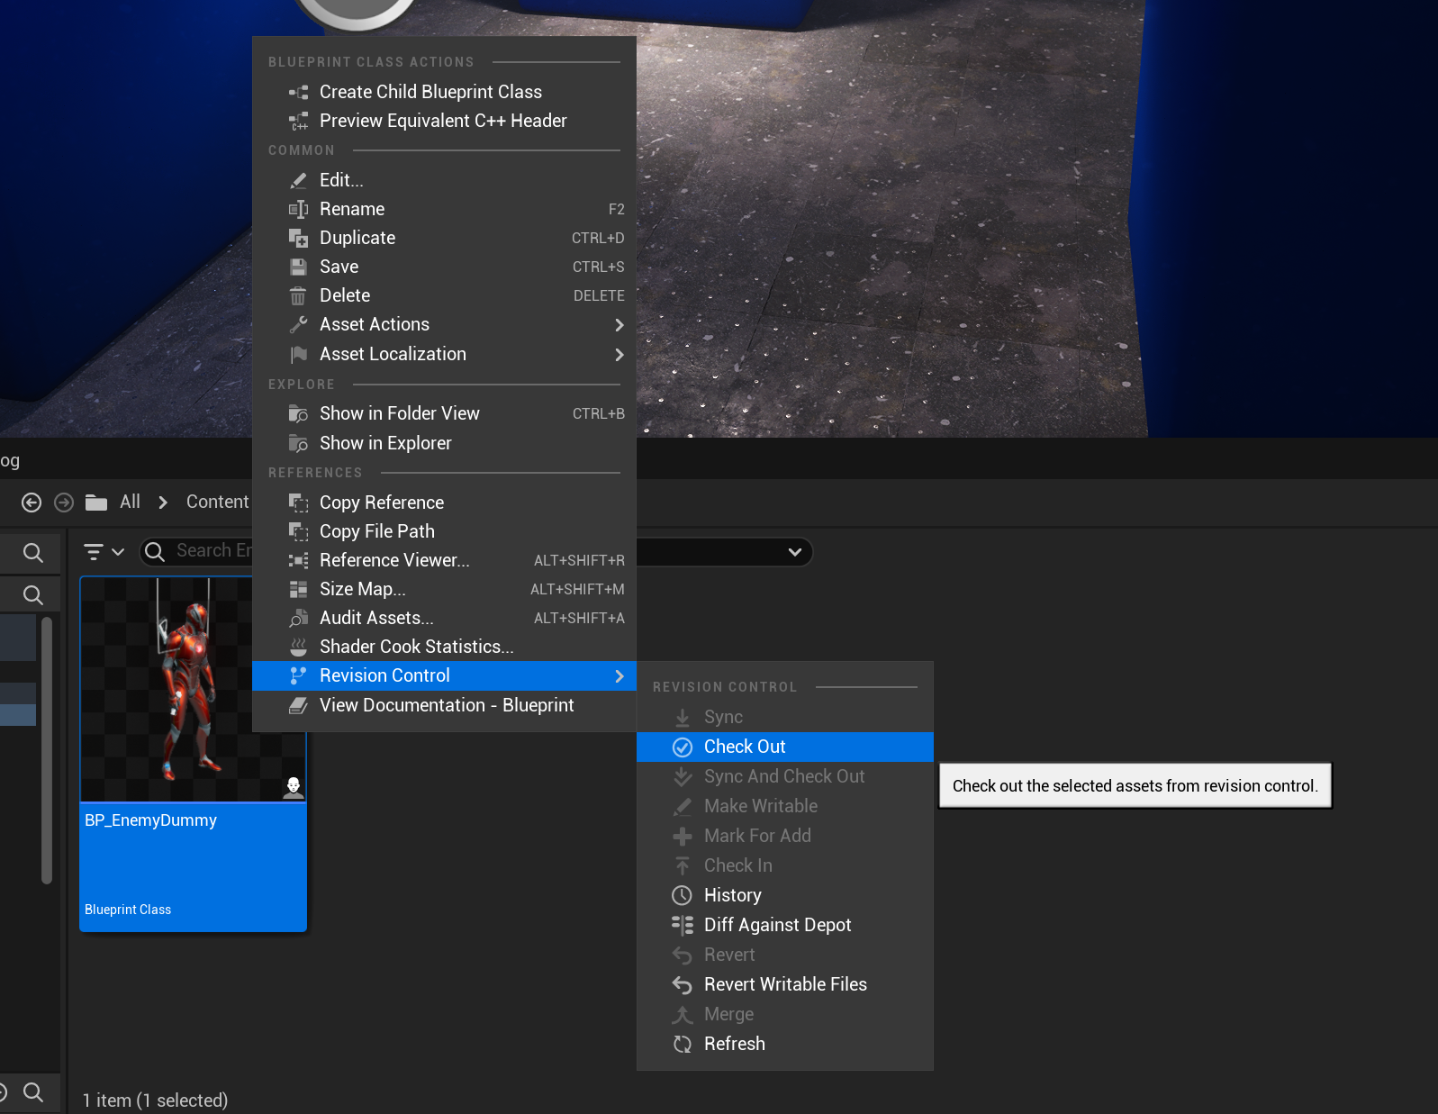Screen dimensions: 1438x1114
Task: Click the Search input field
Action: 196,551
